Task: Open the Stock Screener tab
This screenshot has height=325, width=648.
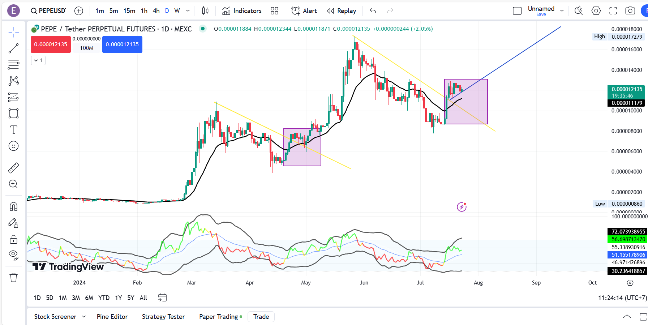Action: pyautogui.click(x=55, y=317)
